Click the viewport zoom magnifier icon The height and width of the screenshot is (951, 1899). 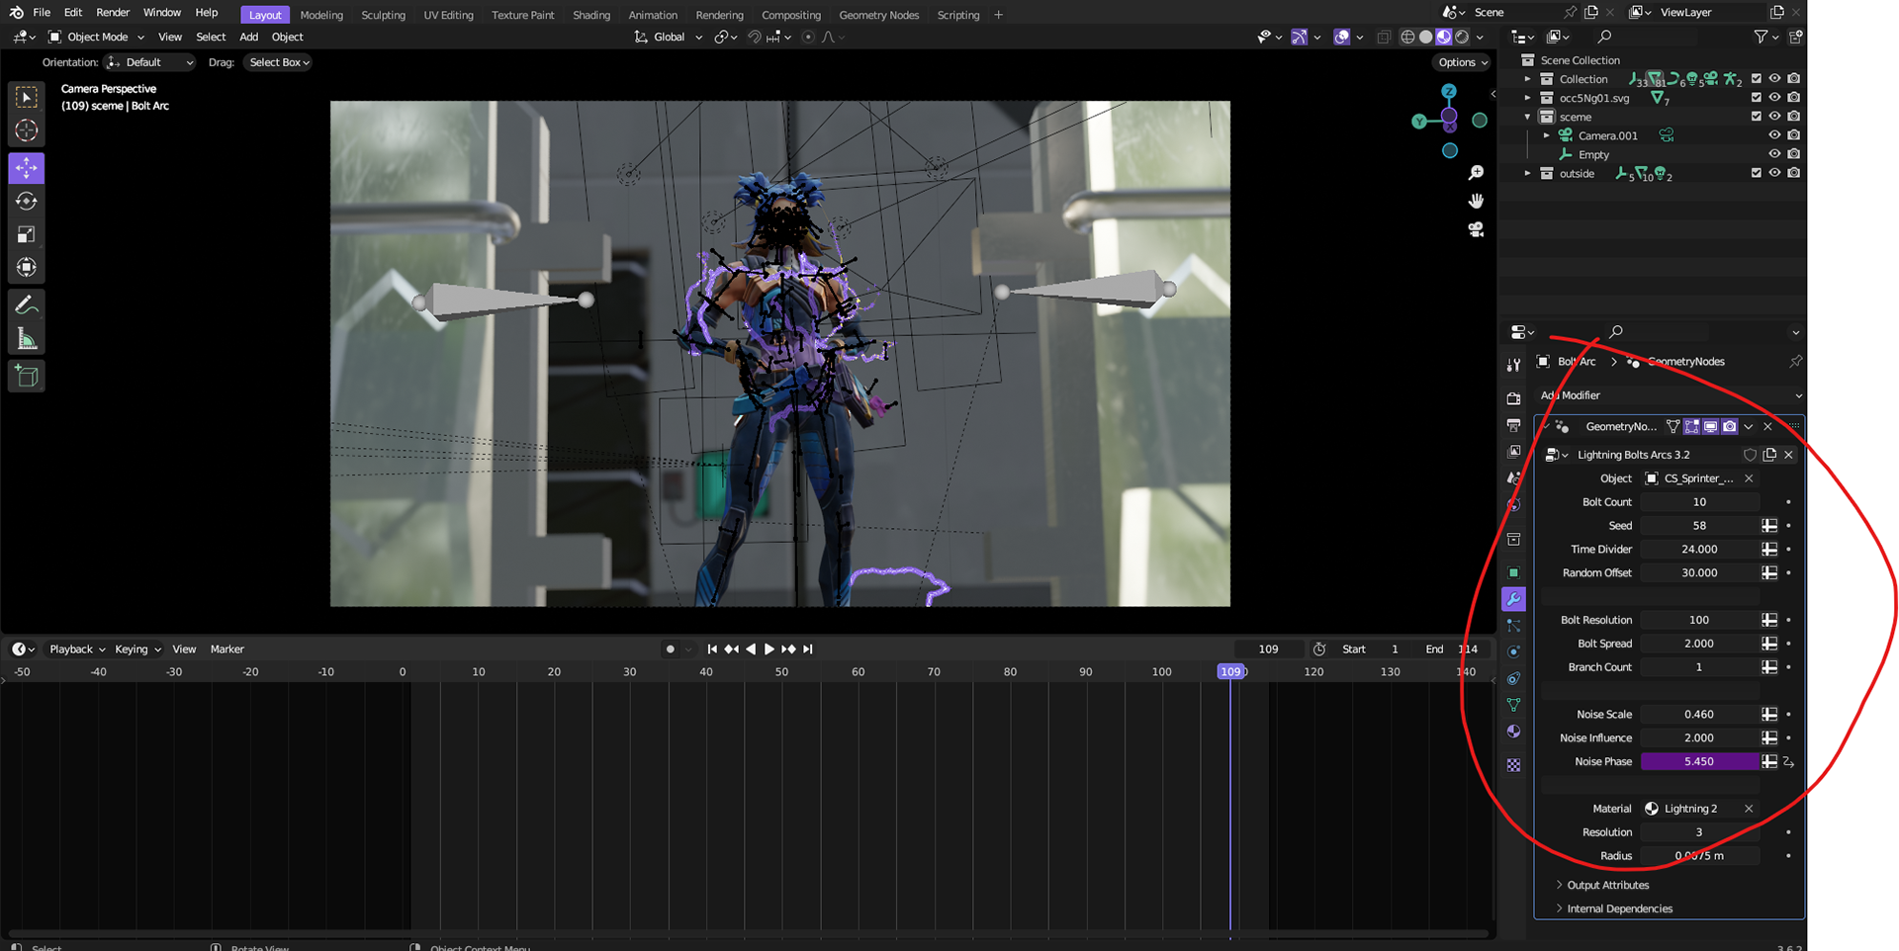click(x=1476, y=173)
